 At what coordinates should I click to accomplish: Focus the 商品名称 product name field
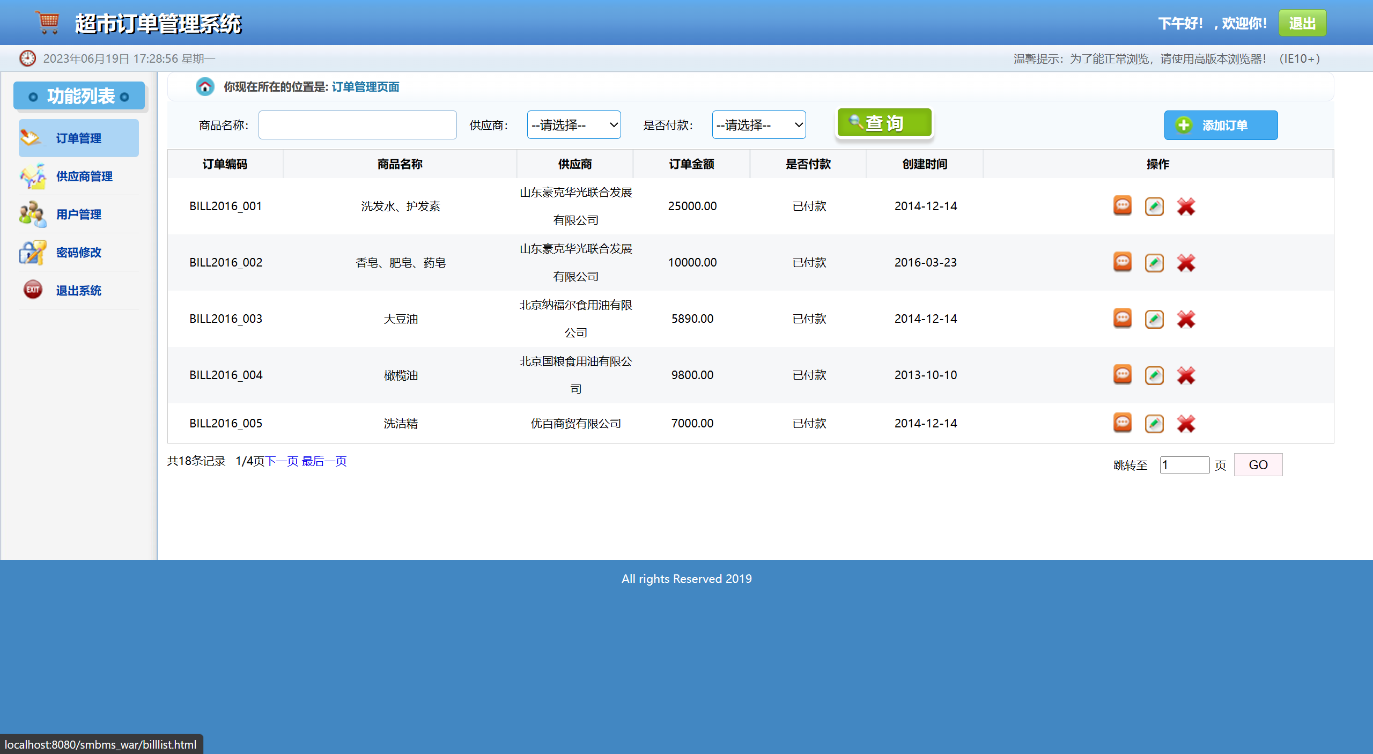[358, 125]
